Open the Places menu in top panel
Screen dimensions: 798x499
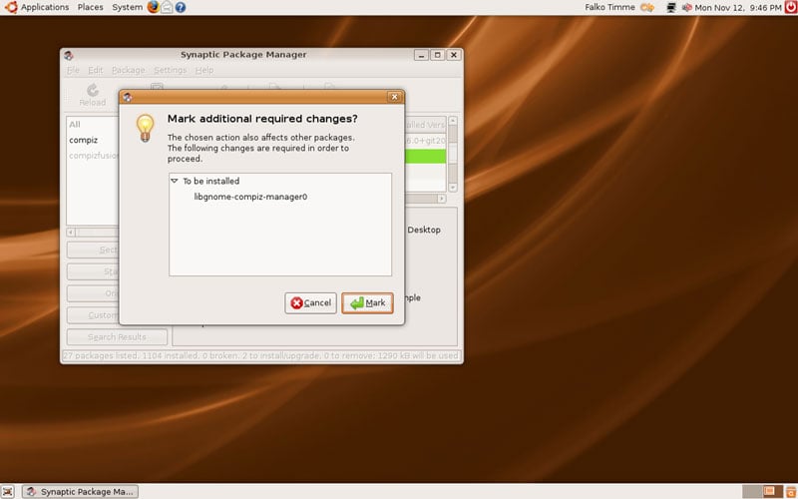coord(90,7)
